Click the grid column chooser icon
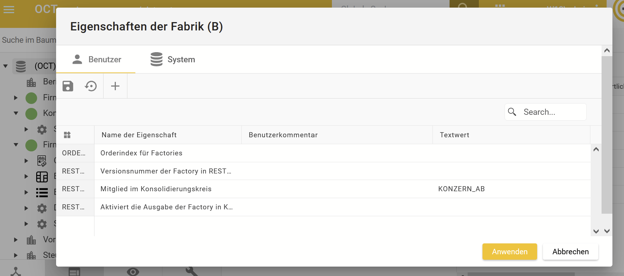 (67, 135)
